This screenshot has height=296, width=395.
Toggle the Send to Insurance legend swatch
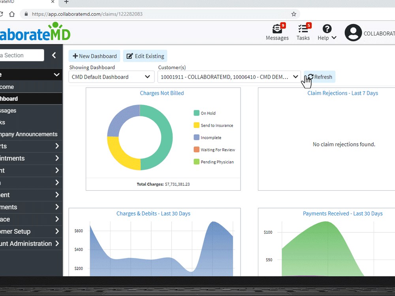coord(196,125)
